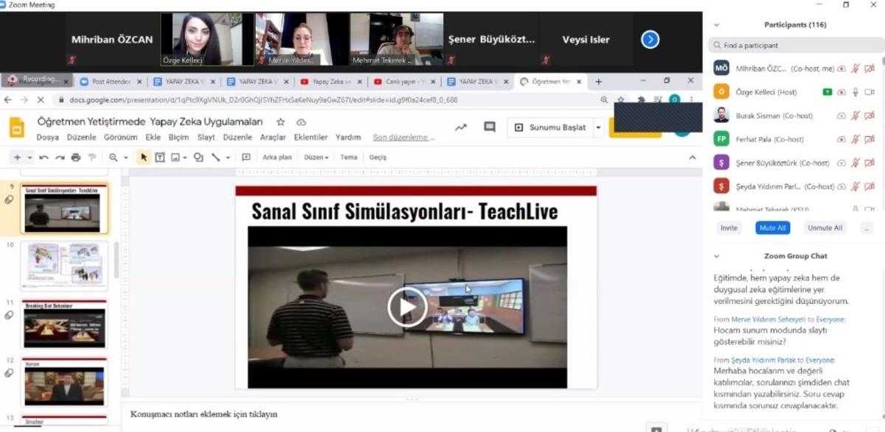Toggle Ferhat Pala's mute status
Viewport: 885px width, 432px height.
[854, 138]
